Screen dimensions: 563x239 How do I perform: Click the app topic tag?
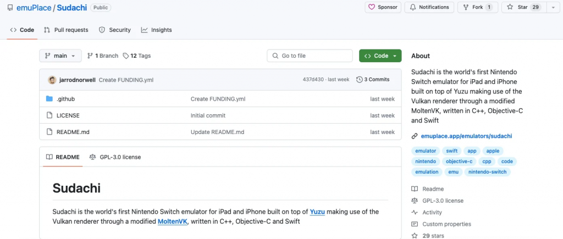tap(472, 151)
